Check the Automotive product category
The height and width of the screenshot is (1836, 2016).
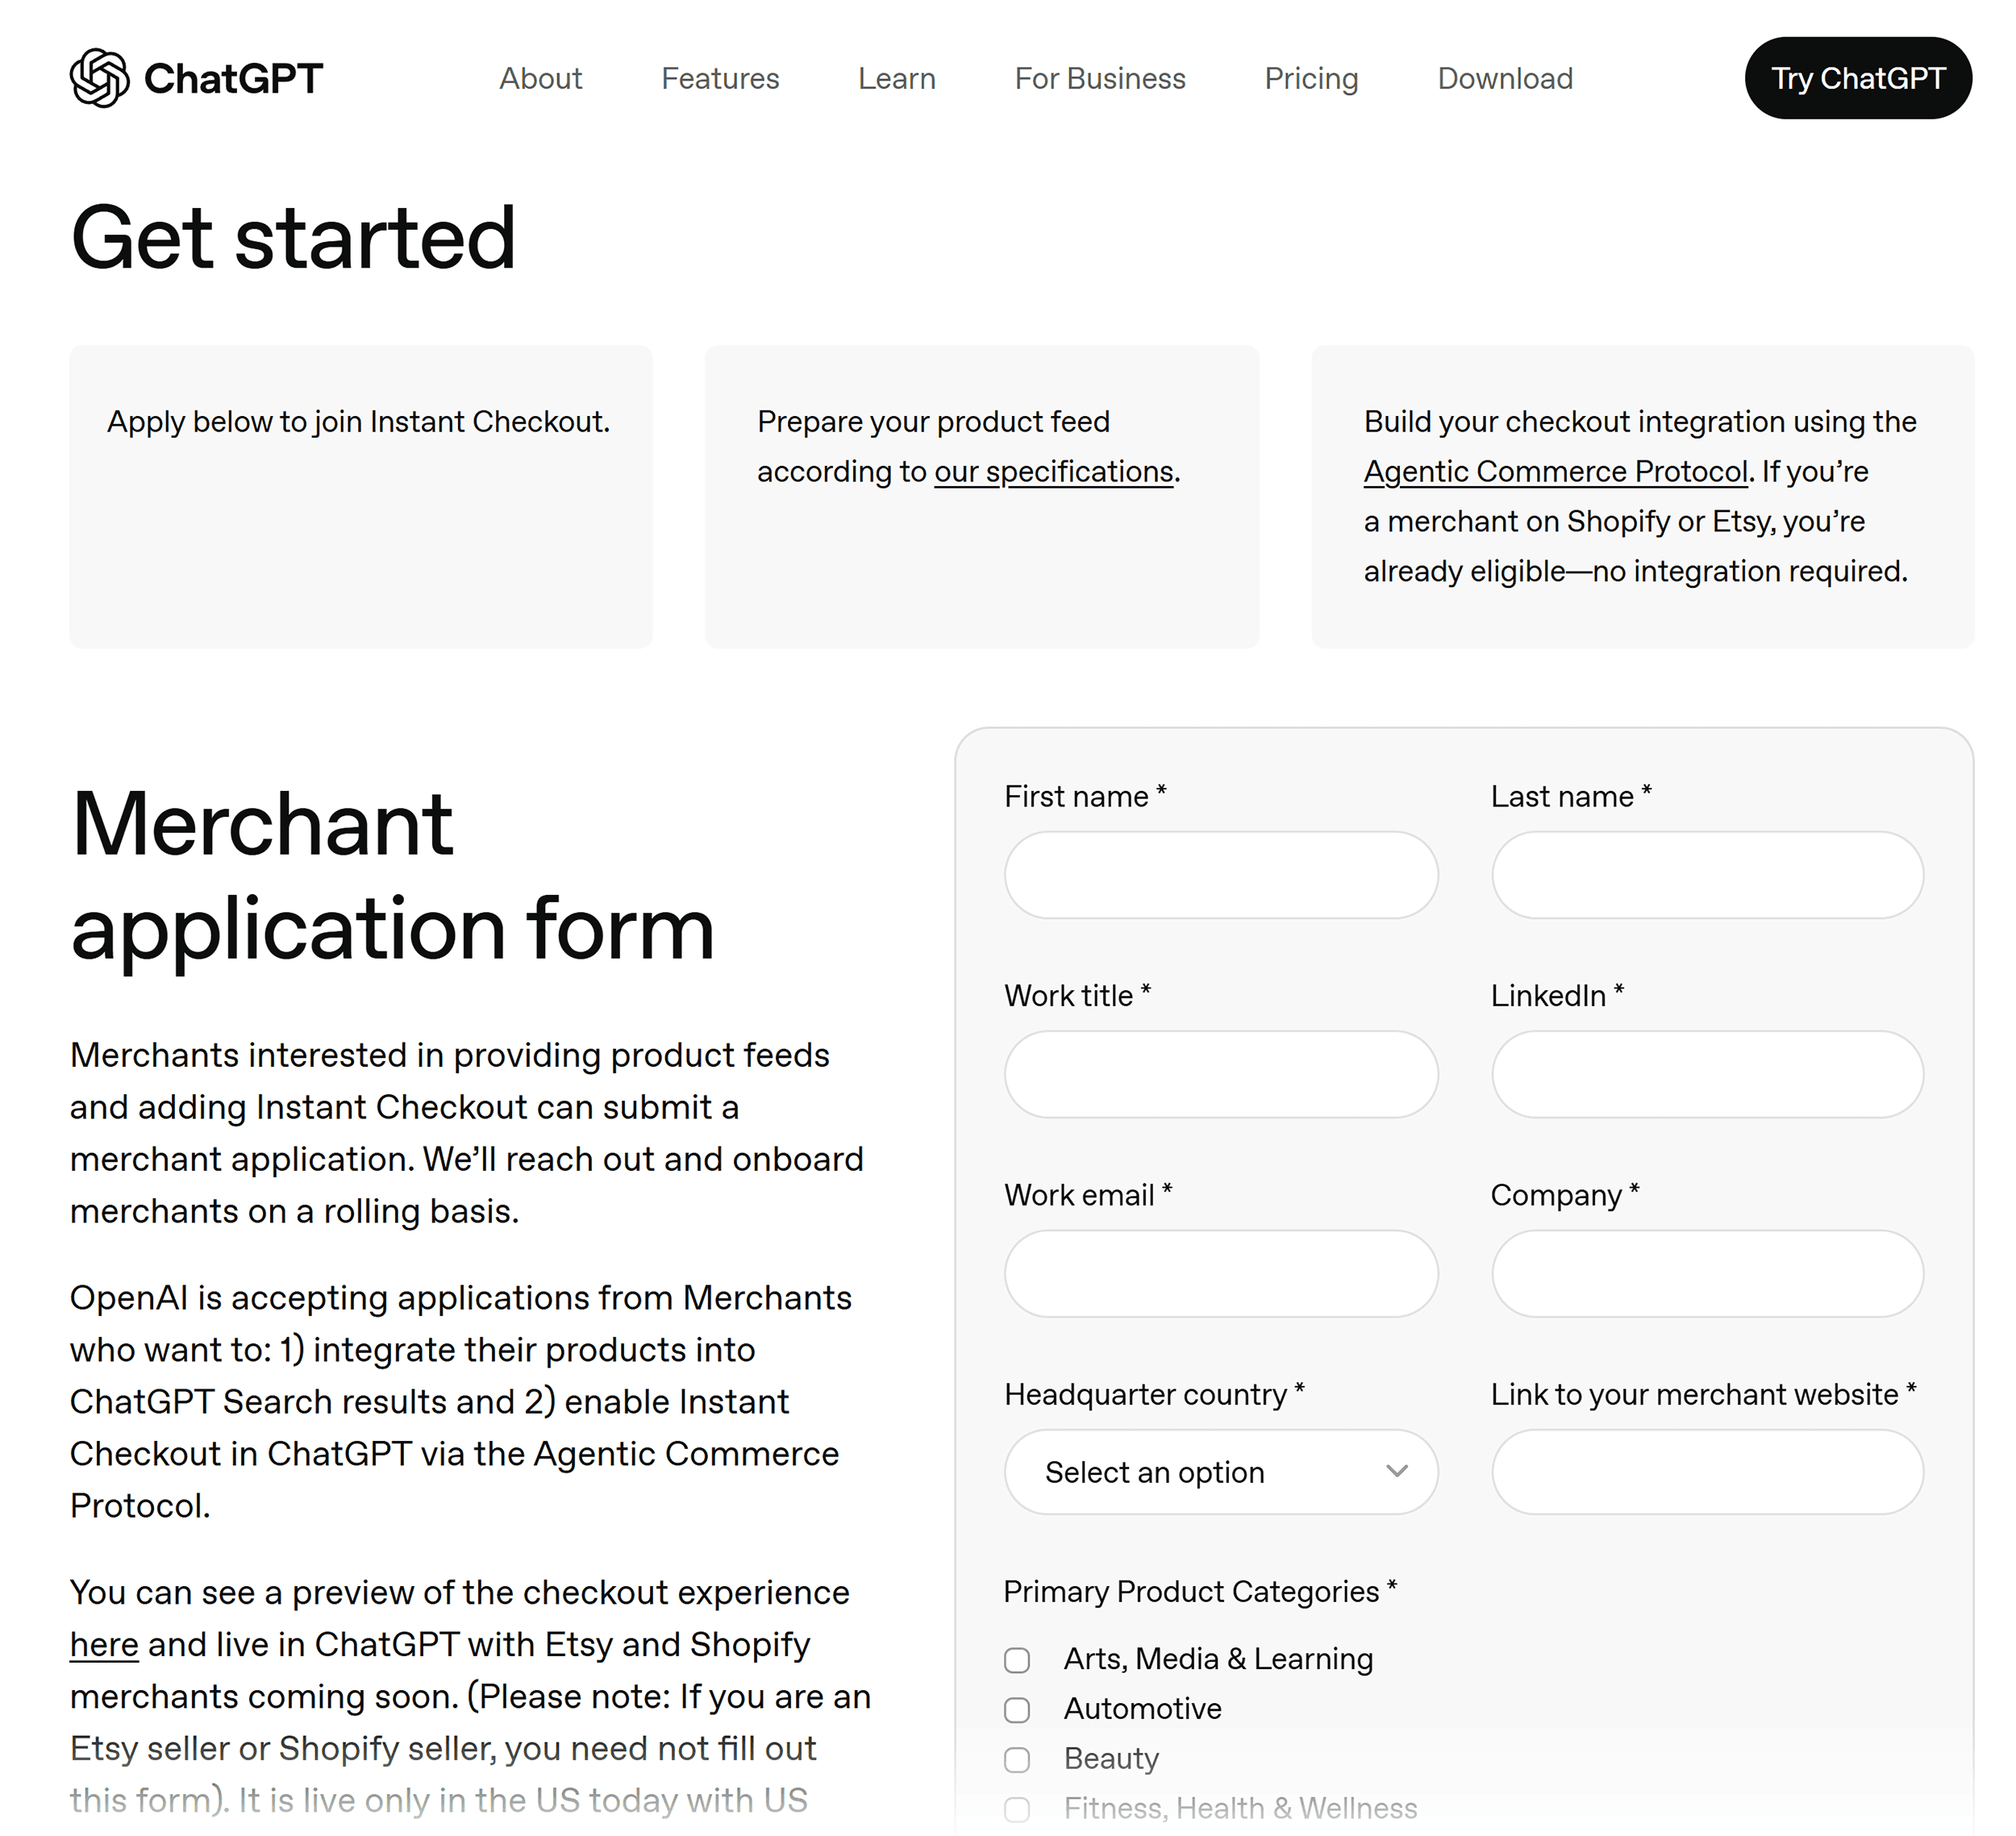click(1017, 1710)
